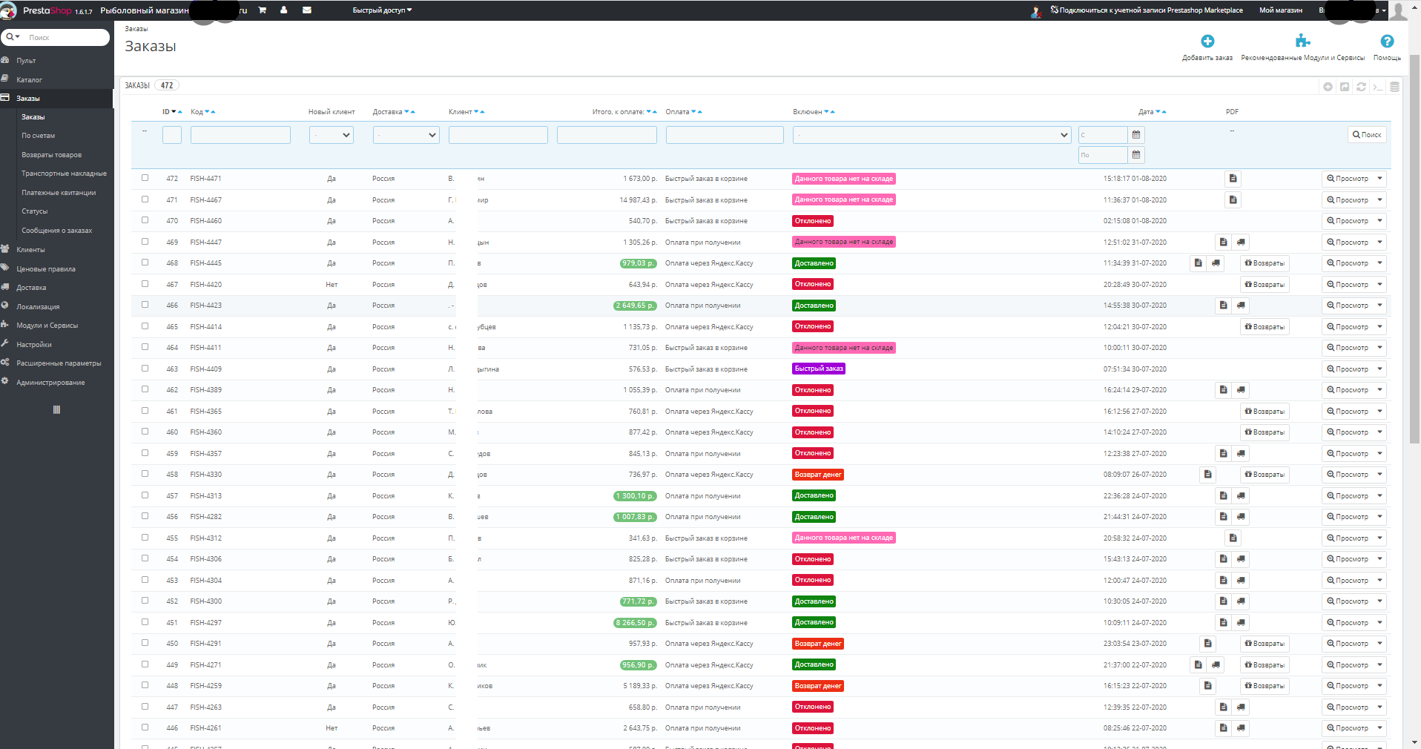Viewport: 1421px width, 749px height.
Task: Open the Доставка filter dropdown
Action: point(406,135)
